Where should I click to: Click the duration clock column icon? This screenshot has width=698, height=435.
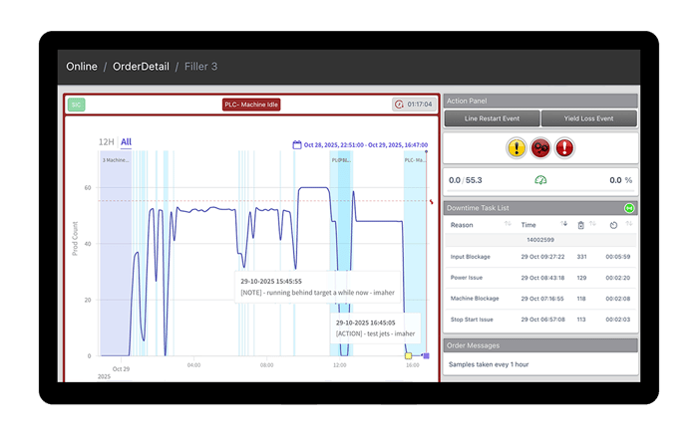(x=613, y=225)
